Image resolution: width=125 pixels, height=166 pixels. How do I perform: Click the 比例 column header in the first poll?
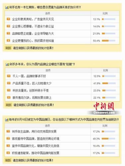(105, 13)
